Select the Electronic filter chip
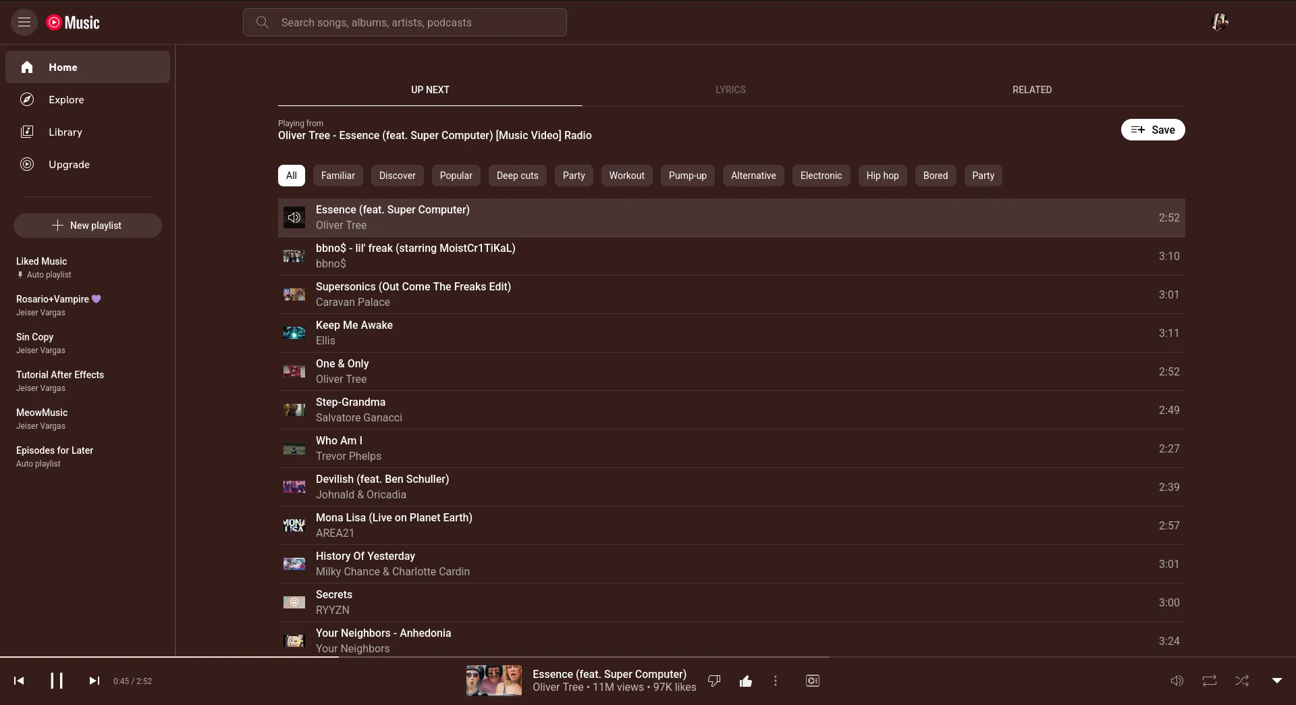Viewport: 1296px width, 705px height. [x=821, y=176]
